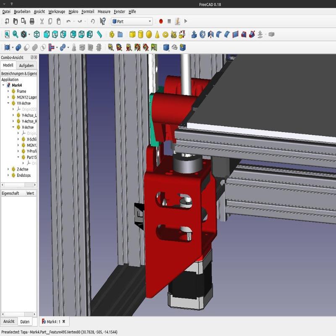Collapse the YX-Achse tree node

[x=8, y=103]
